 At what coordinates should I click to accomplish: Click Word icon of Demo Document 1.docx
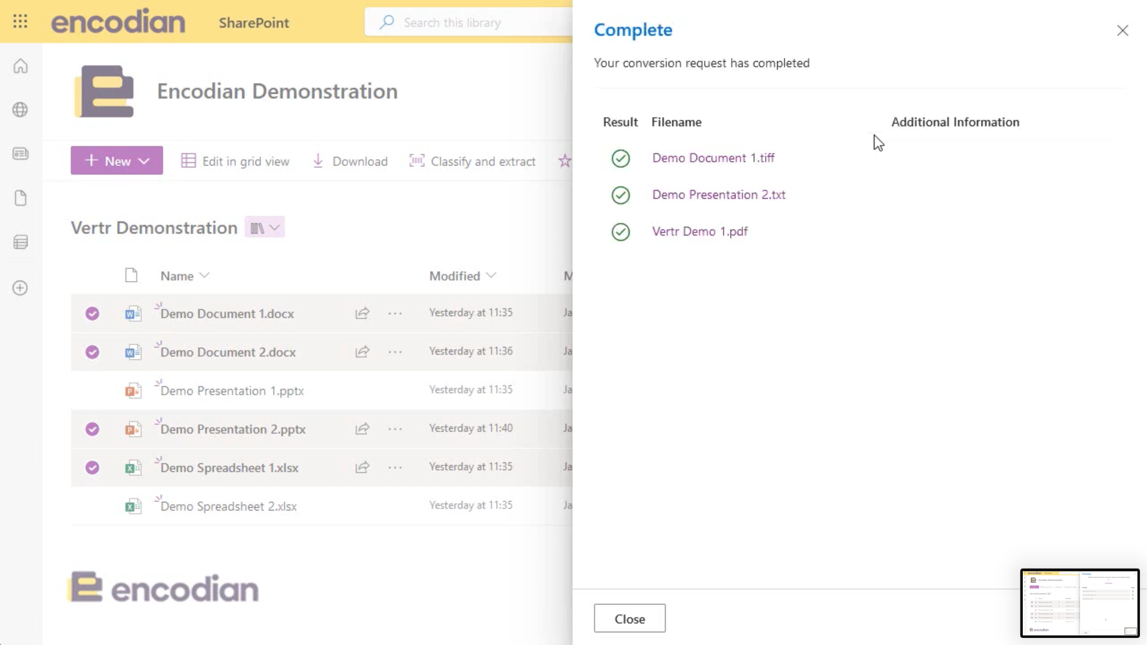(x=133, y=314)
